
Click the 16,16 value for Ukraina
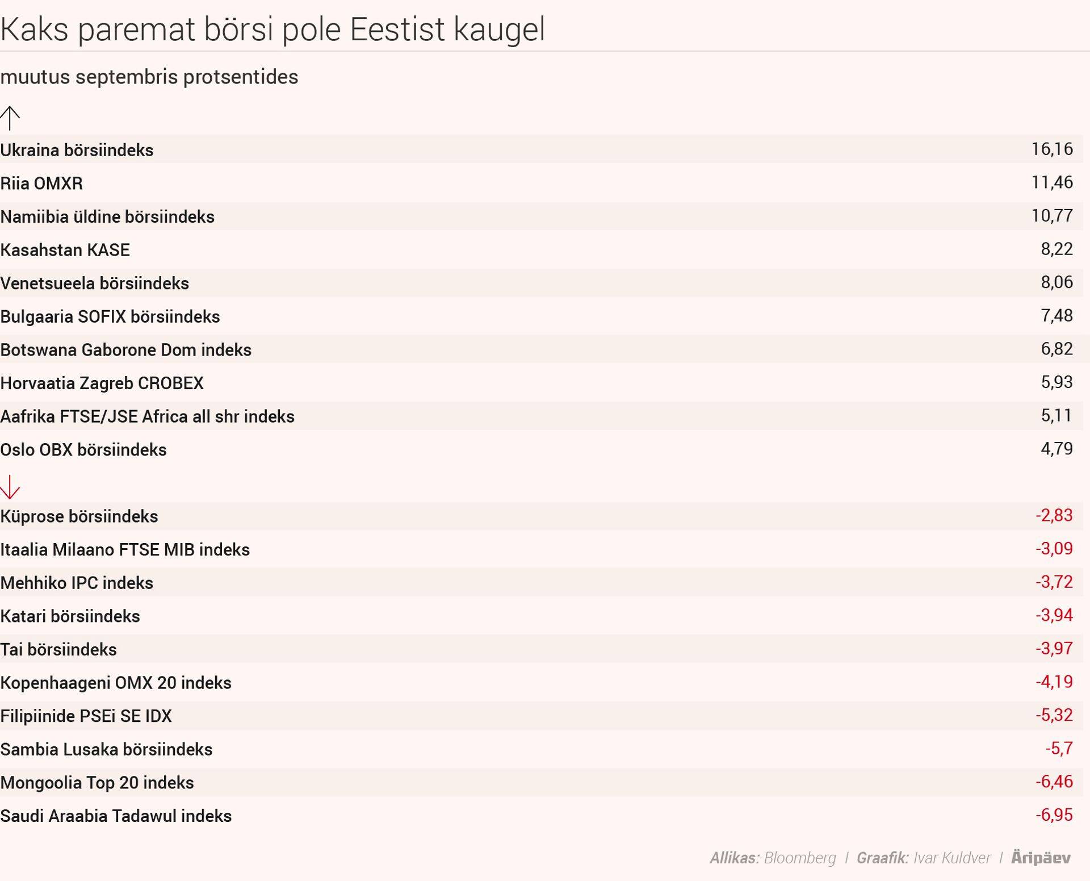pos(1051,149)
